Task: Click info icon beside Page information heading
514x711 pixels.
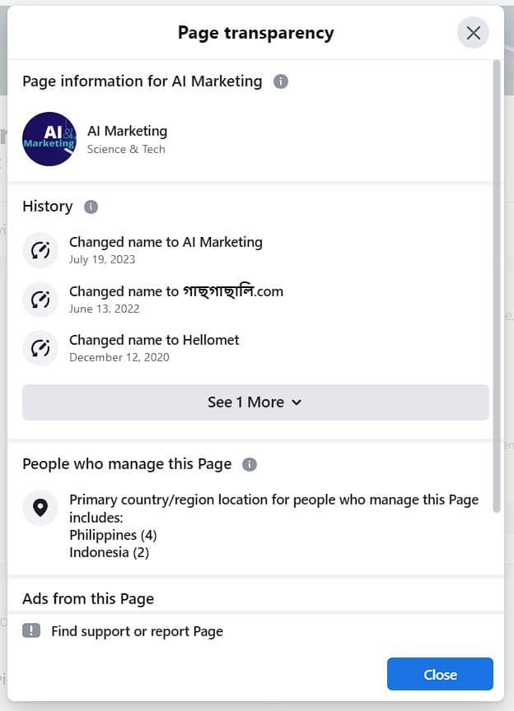Action: pyautogui.click(x=281, y=81)
